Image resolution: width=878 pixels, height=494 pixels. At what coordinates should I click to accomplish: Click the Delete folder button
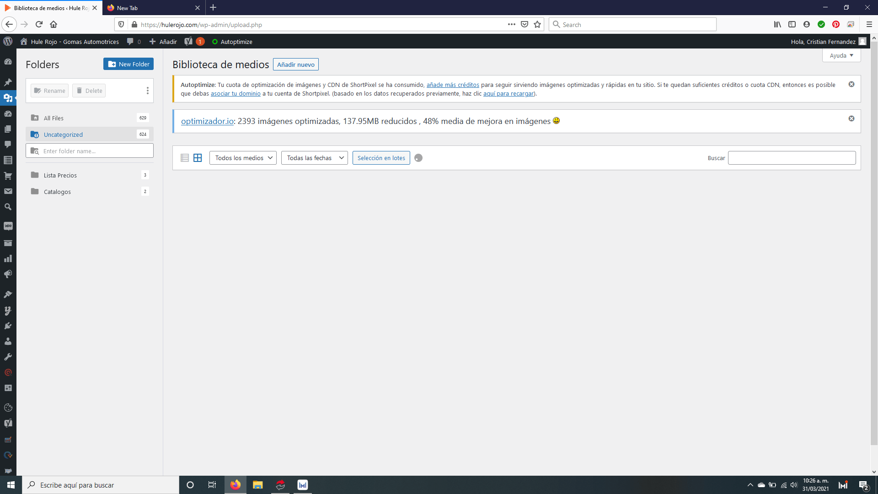[x=89, y=91]
